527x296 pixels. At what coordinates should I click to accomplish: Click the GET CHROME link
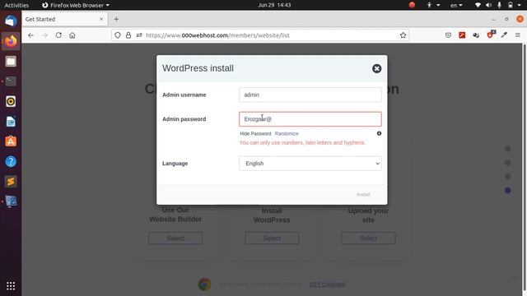328,284
